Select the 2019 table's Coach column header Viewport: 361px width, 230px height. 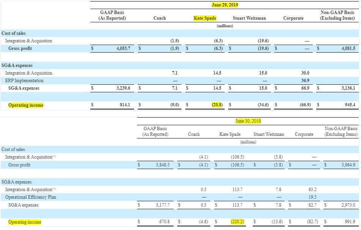pos(159,18)
